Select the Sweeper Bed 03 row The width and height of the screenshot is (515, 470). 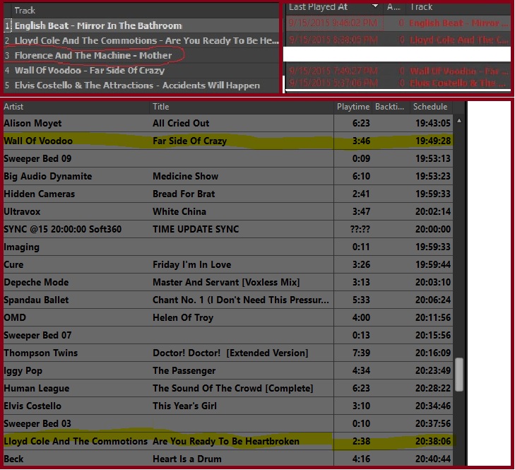[228, 423]
